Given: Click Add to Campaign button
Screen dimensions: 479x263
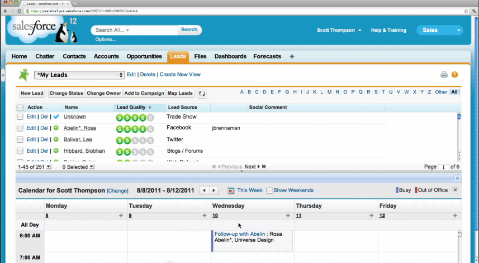Looking at the screenshot, I should [144, 93].
